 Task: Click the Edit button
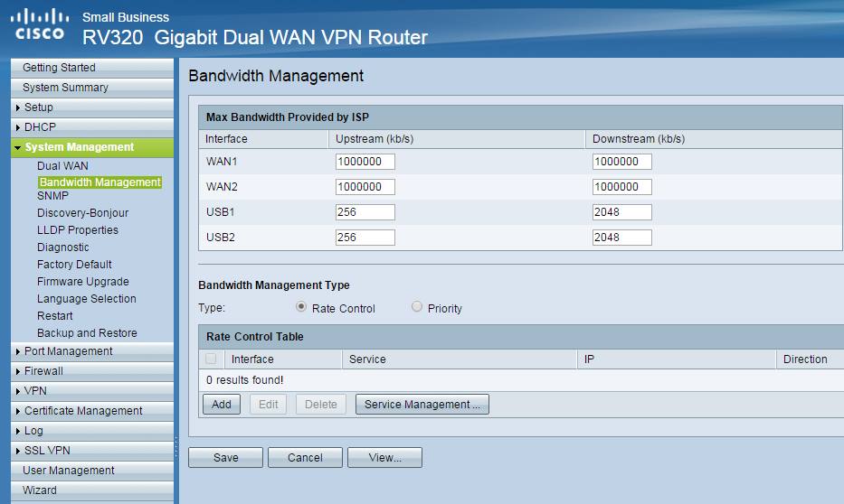268,405
